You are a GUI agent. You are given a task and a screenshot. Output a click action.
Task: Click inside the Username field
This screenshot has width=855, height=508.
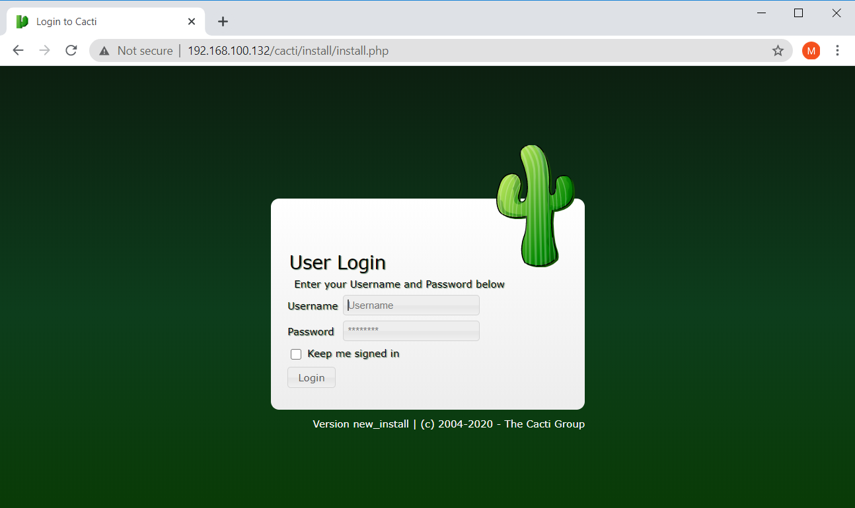pyautogui.click(x=410, y=305)
